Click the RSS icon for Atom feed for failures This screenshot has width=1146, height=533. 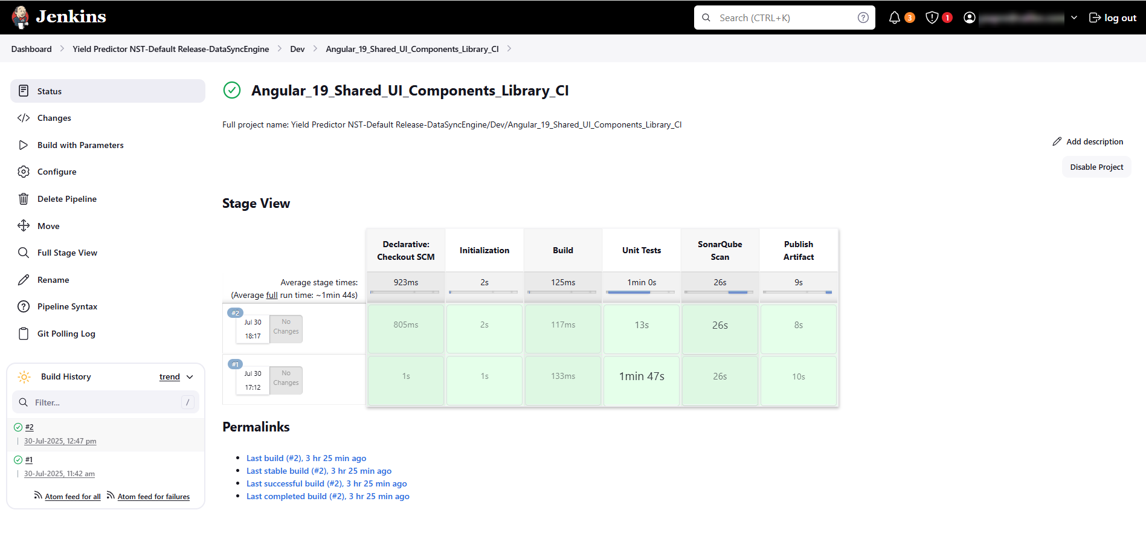point(111,496)
